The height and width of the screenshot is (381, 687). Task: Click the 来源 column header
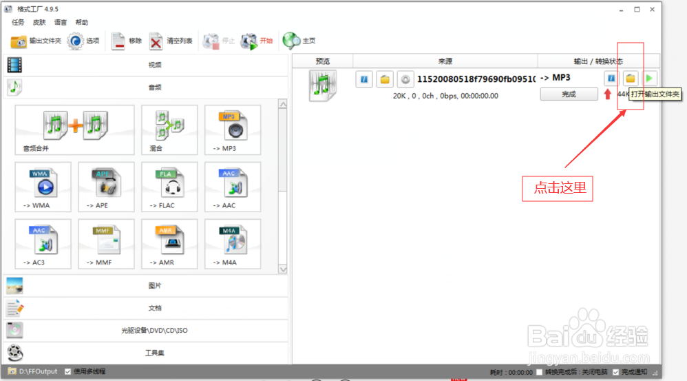445,61
